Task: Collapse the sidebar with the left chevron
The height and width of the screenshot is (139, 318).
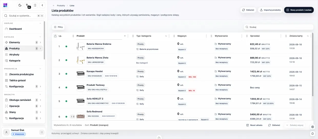Action: [x=42, y=5]
